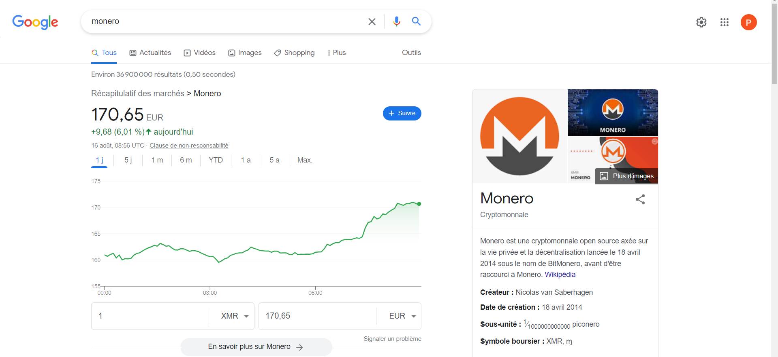
Task: Open the Images results tab
Action: pyautogui.click(x=245, y=53)
